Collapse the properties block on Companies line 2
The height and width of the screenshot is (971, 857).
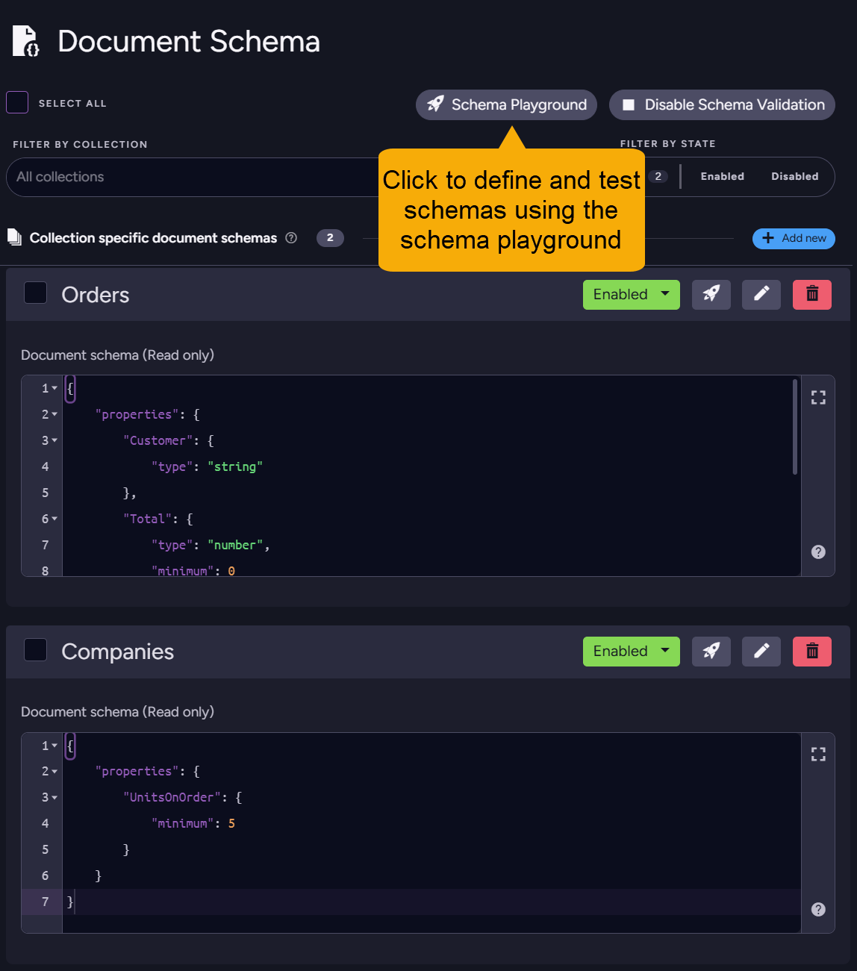tap(54, 771)
